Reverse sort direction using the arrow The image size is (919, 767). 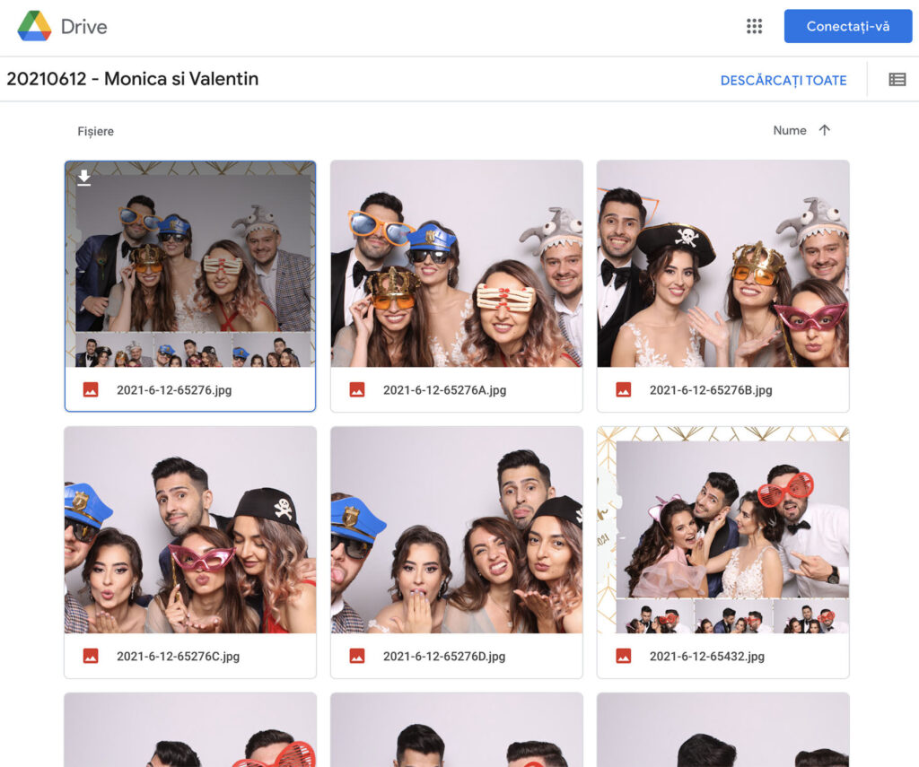824,130
